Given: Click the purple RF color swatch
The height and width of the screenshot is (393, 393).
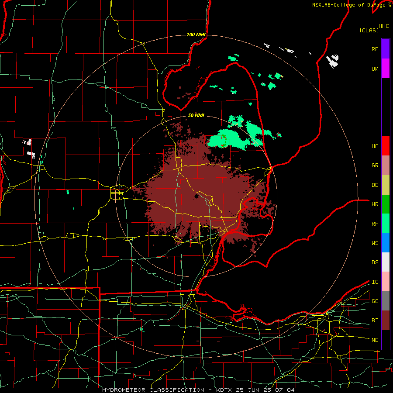Looking at the screenshot, I should click(386, 49).
